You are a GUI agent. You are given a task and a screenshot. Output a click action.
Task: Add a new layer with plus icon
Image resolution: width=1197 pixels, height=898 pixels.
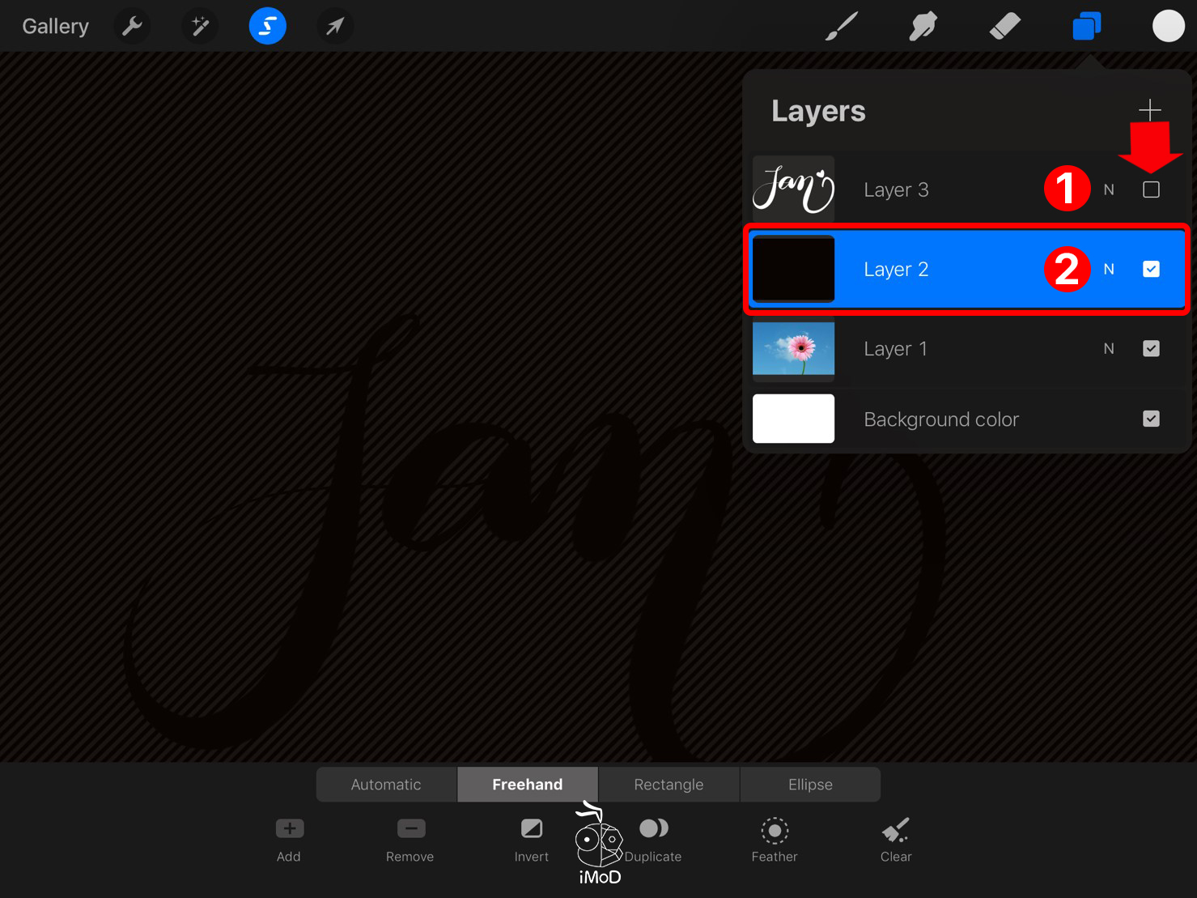pos(1149,110)
